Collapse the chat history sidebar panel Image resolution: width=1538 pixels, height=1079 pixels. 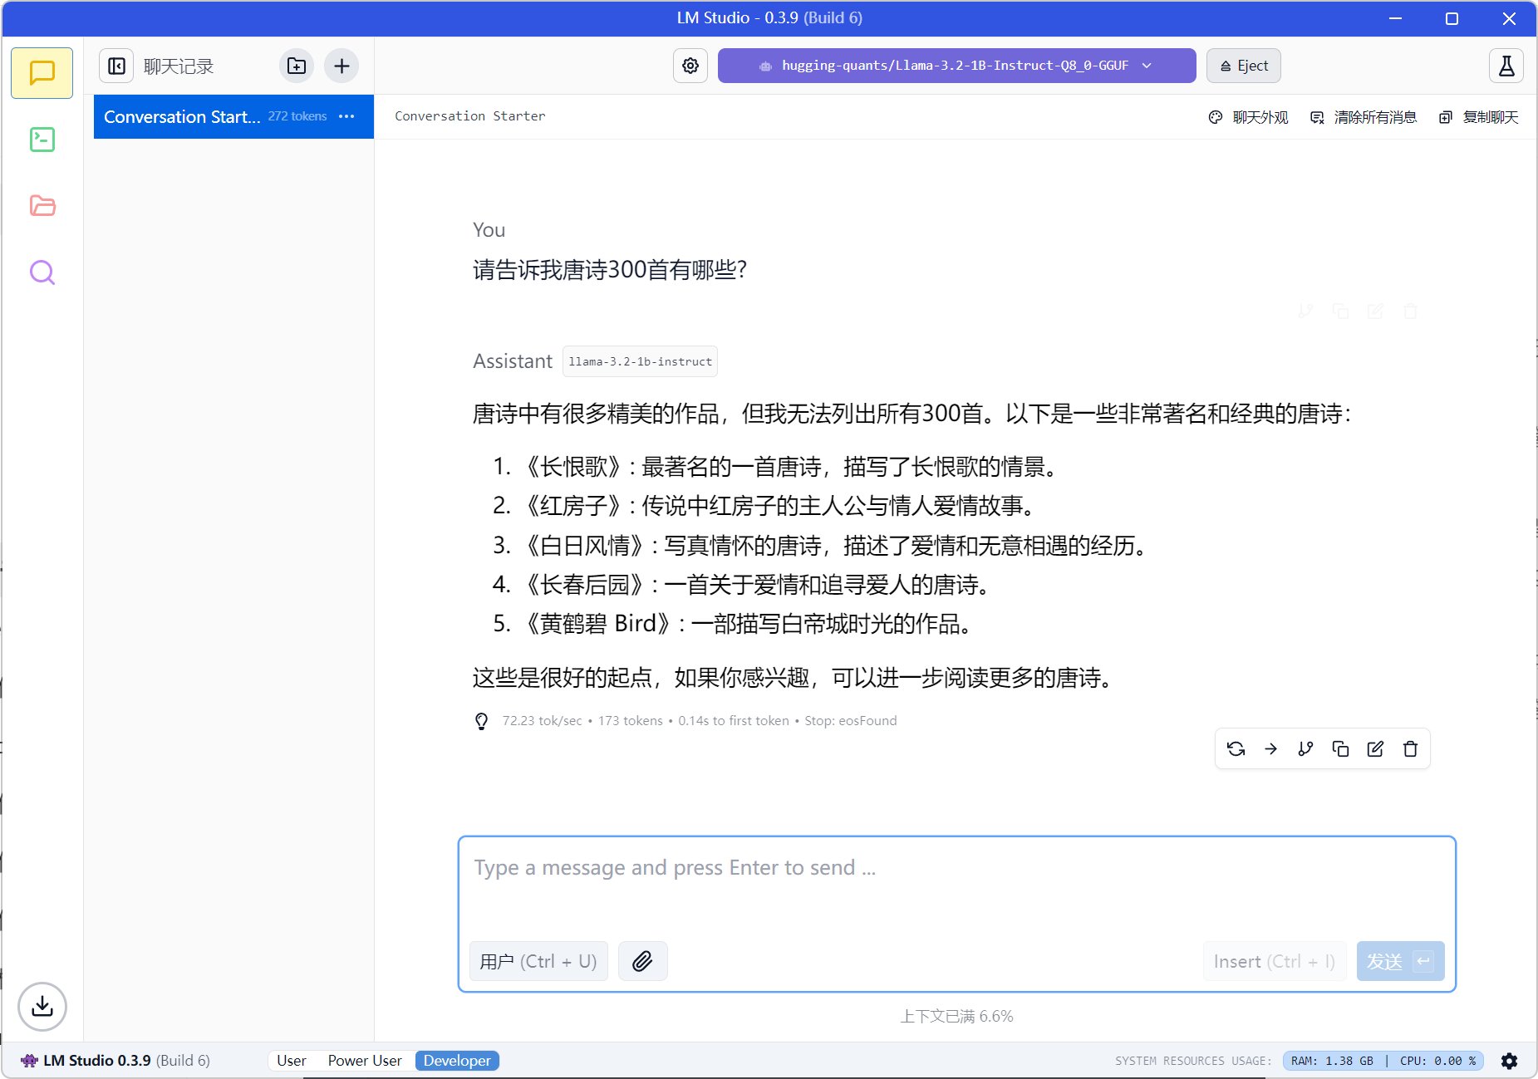pyautogui.click(x=117, y=66)
